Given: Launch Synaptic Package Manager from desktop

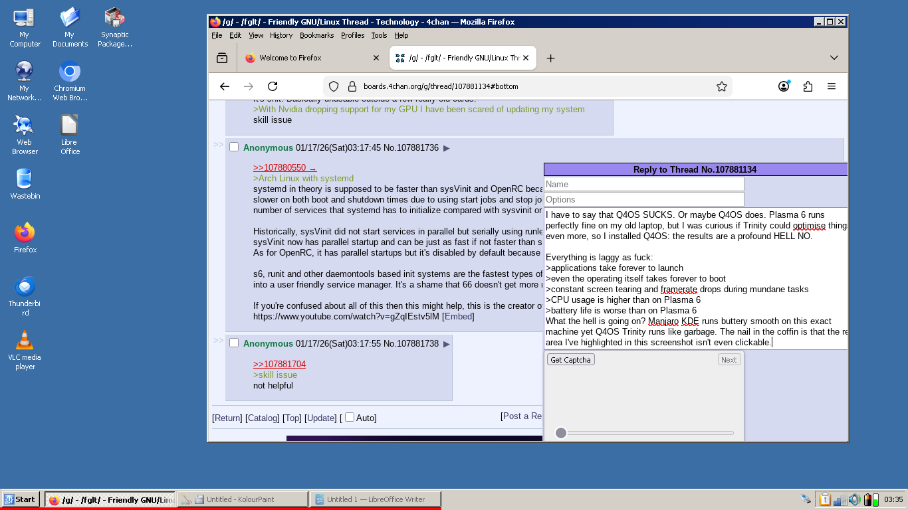Looking at the screenshot, I should (x=115, y=27).
